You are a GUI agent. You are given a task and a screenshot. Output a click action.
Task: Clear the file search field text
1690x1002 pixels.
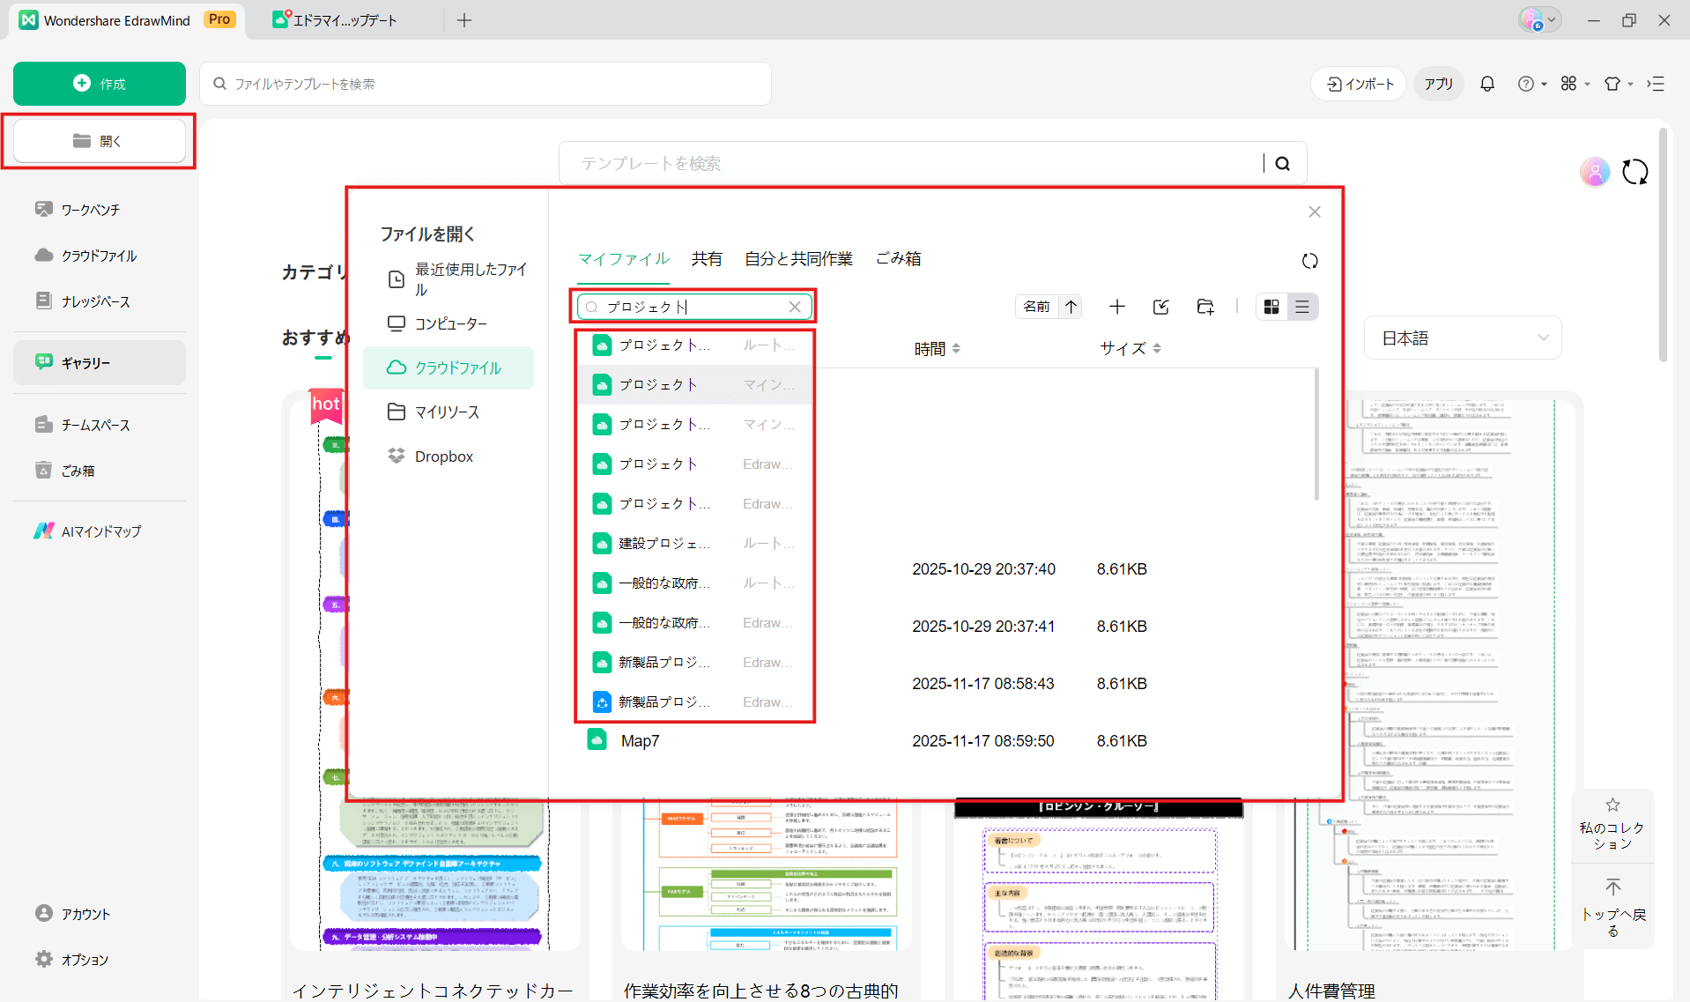click(x=795, y=307)
